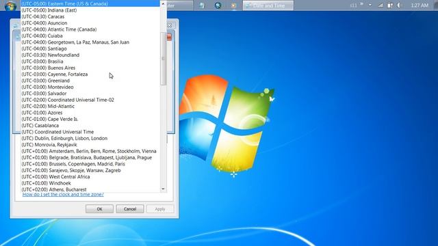This screenshot has width=438, height=246.
Task: Select Indiana (East) time zone
Action: pos(90,10)
